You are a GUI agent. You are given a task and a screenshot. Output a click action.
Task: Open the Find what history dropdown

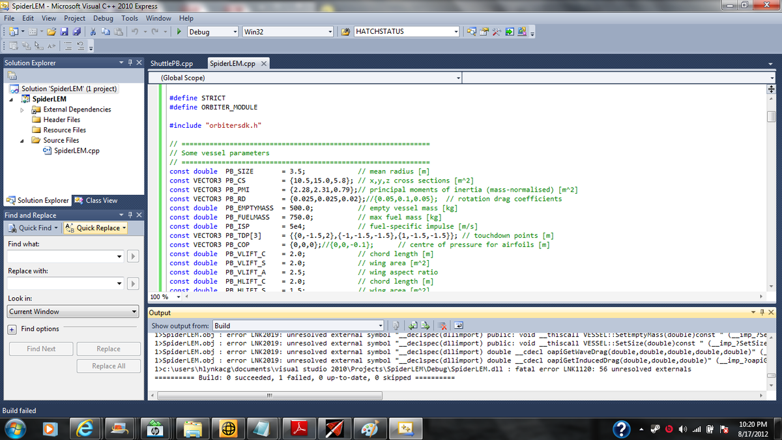(x=119, y=257)
